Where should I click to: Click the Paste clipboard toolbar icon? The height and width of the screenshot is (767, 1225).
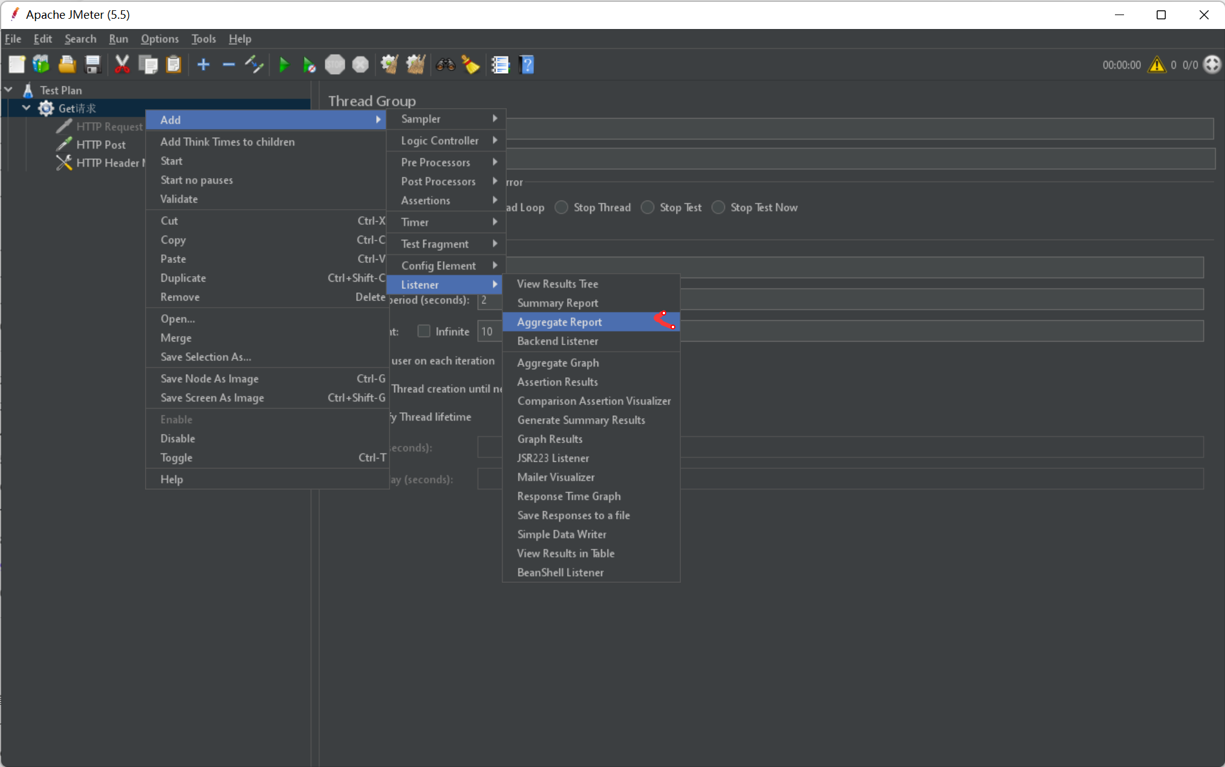click(174, 64)
